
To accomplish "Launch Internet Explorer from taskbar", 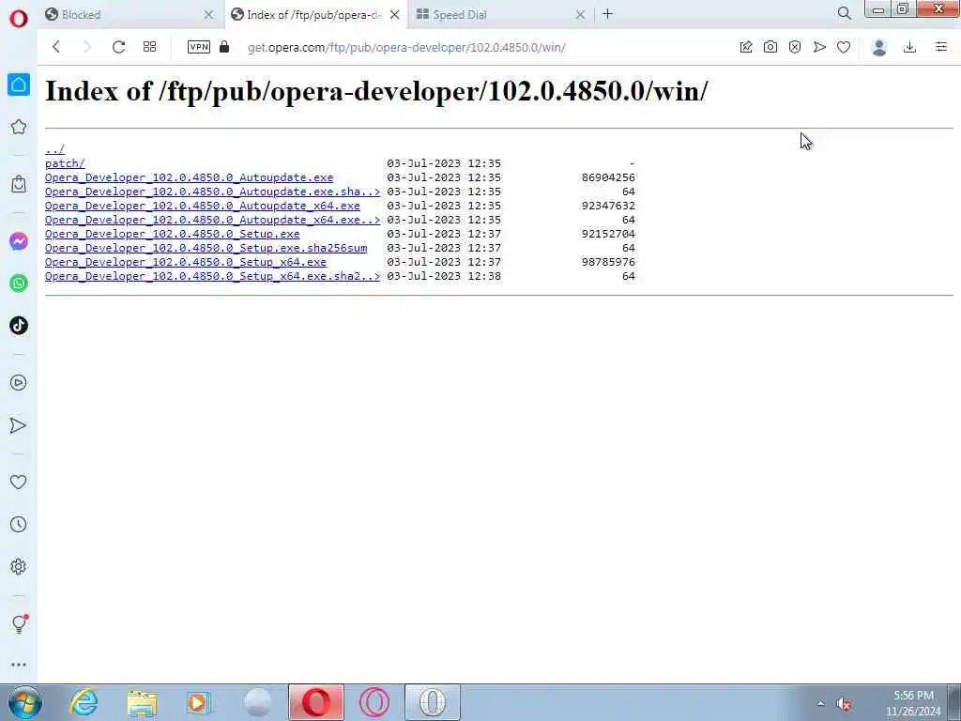I will [84, 702].
